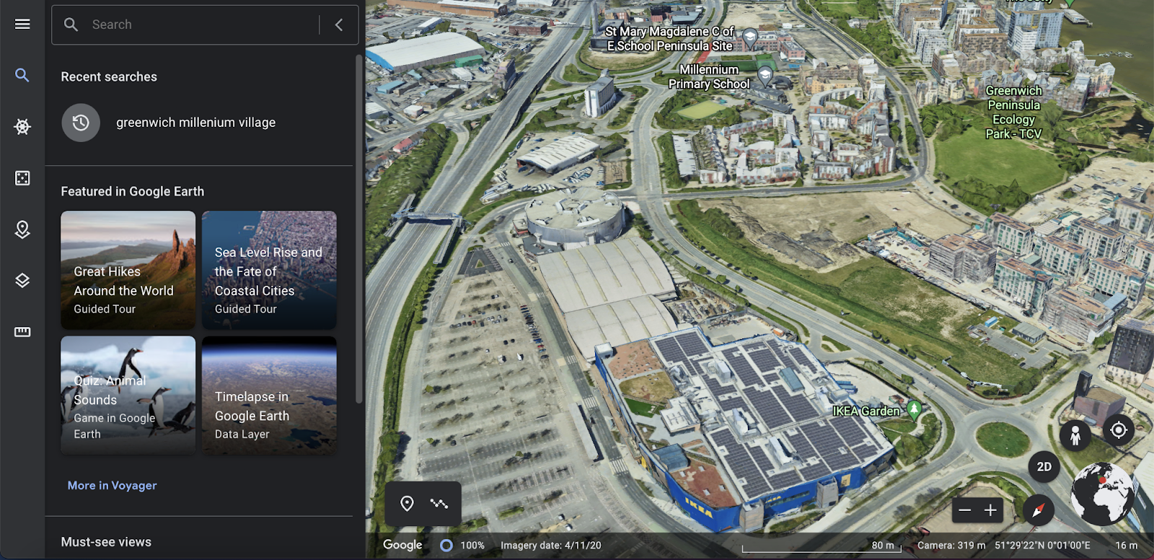
Task: Open Great Hikes Around the World tour
Action: (x=128, y=270)
